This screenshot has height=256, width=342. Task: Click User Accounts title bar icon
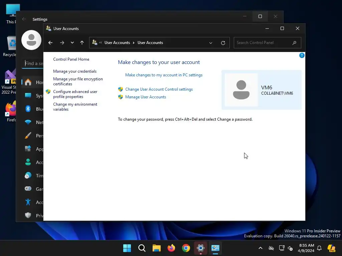[x=49, y=28]
